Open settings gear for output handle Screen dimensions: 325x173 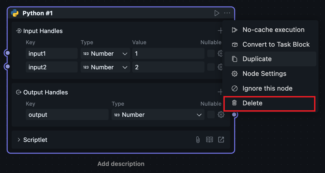tap(221, 115)
